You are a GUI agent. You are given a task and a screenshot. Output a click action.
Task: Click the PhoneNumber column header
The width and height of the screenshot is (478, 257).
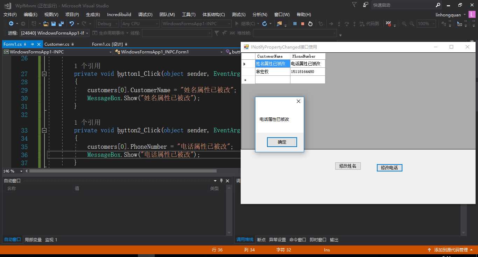point(308,56)
